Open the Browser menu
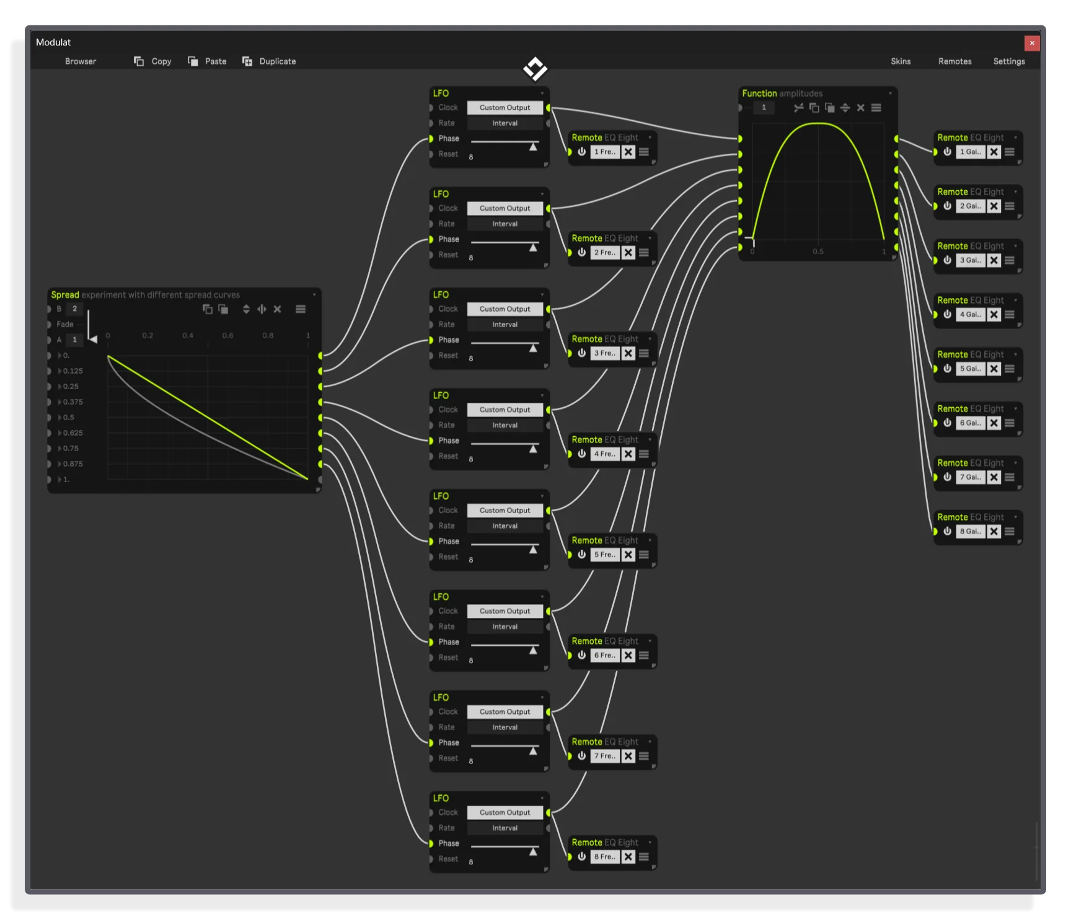The width and height of the screenshot is (1071, 919). click(x=81, y=61)
